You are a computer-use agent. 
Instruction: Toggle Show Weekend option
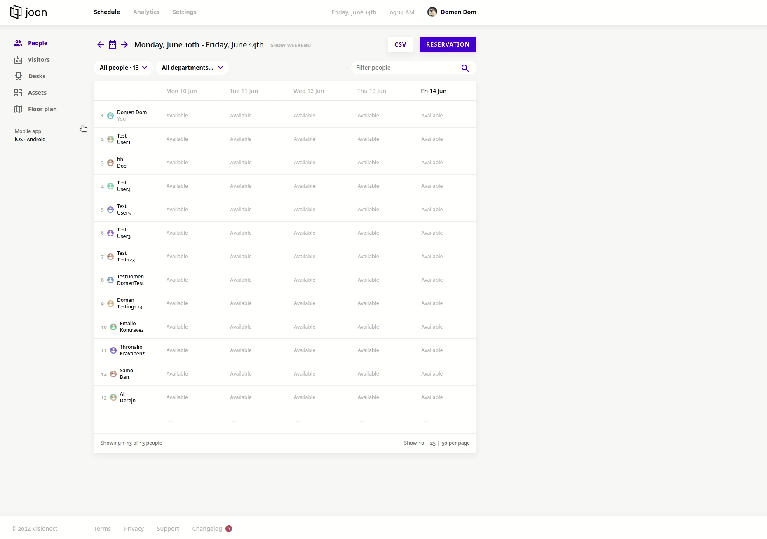(291, 45)
